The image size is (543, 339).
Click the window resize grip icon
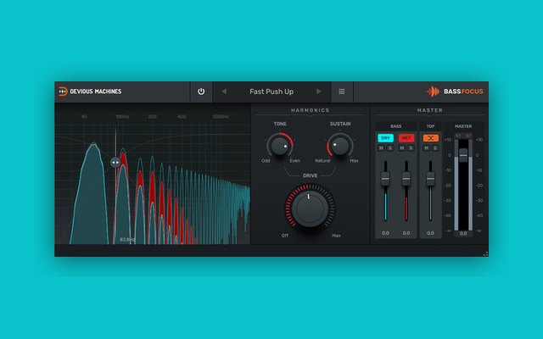tap(485, 254)
